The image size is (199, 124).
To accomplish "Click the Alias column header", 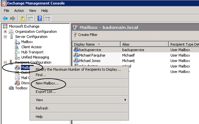I will 144,44.
